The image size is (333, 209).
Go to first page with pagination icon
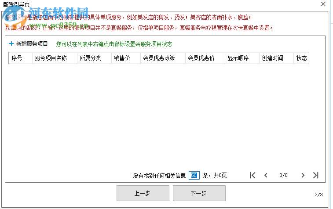pyautogui.click(x=253, y=175)
